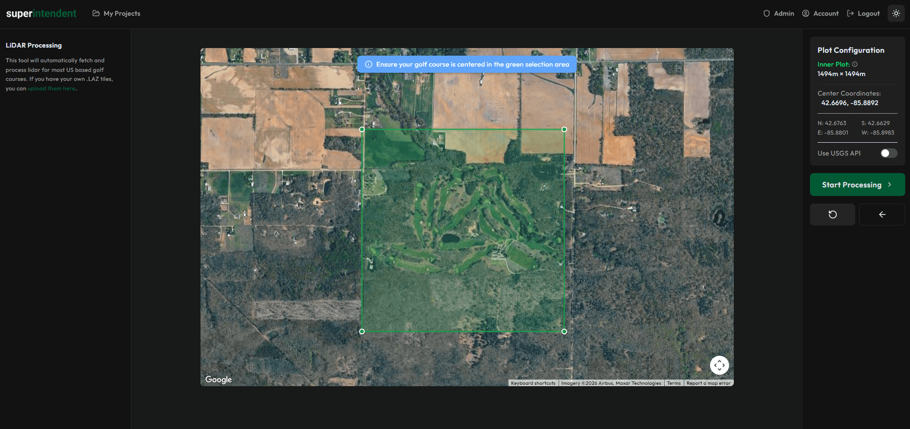This screenshot has height=429, width=910.
Task: Click the Google logo on the map
Action: click(218, 379)
